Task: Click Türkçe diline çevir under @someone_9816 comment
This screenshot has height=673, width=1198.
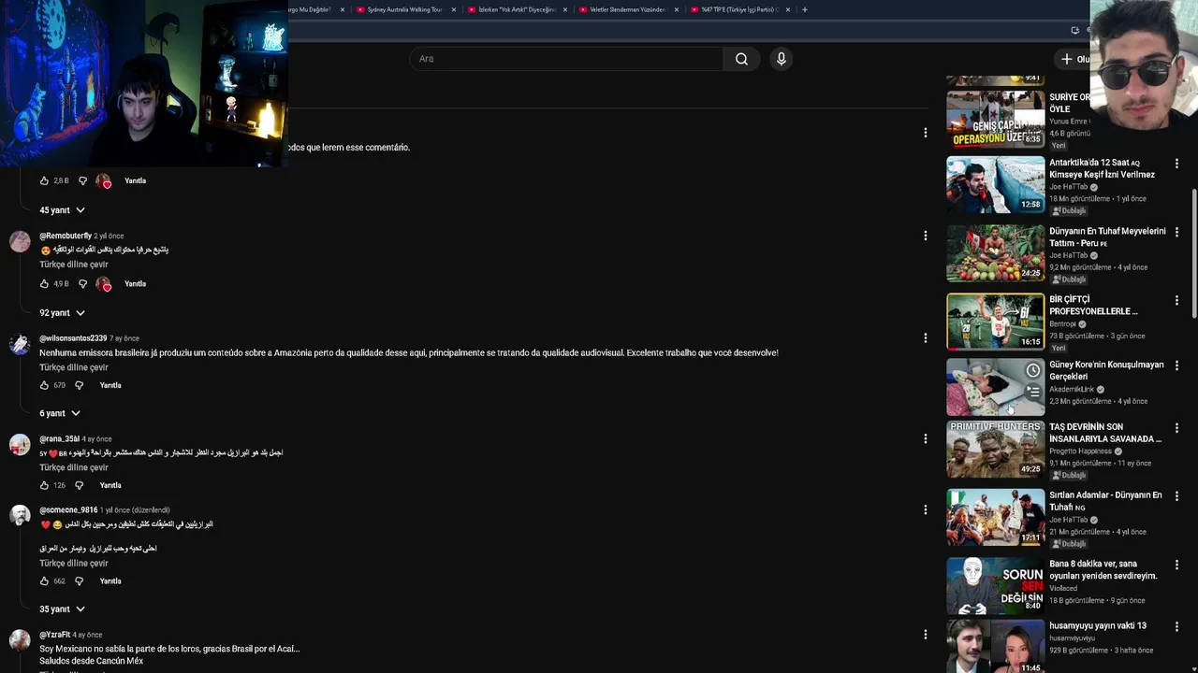Action: tap(74, 564)
